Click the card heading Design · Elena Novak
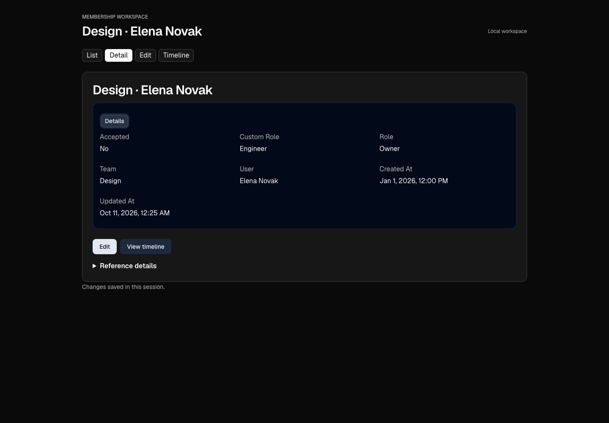Screen dimensions: 609x423 (x=152, y=90)
